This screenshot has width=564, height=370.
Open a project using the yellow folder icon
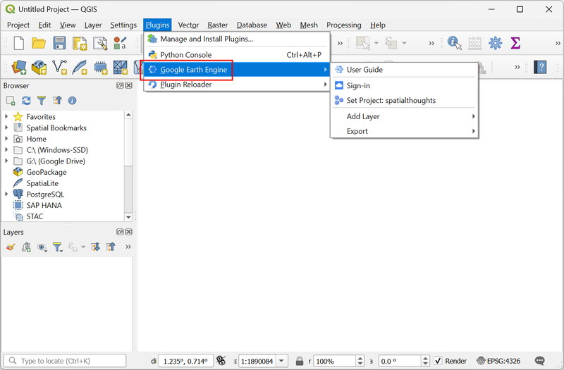39,43
